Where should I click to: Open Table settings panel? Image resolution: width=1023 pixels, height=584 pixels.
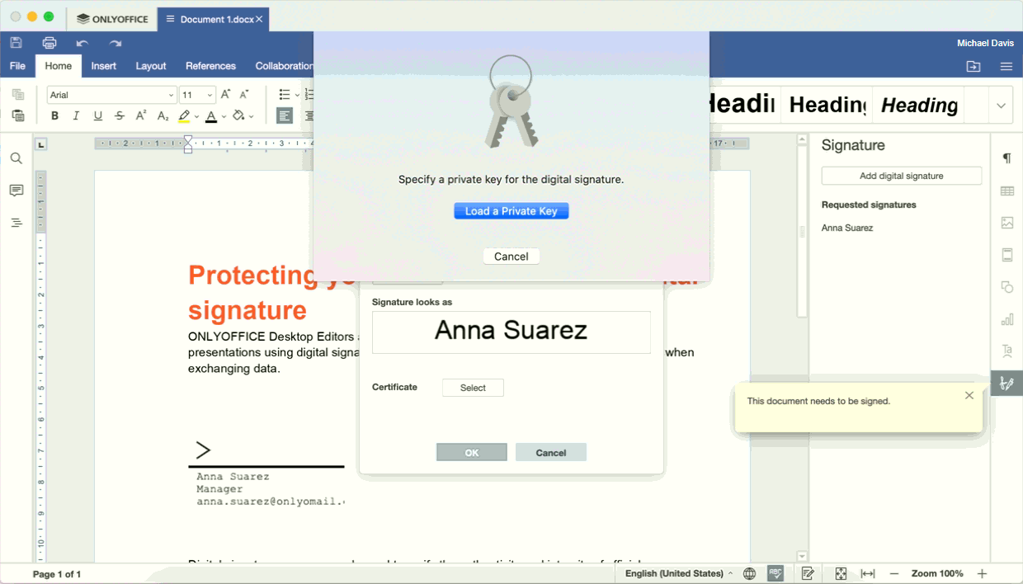click(1006, 191)
